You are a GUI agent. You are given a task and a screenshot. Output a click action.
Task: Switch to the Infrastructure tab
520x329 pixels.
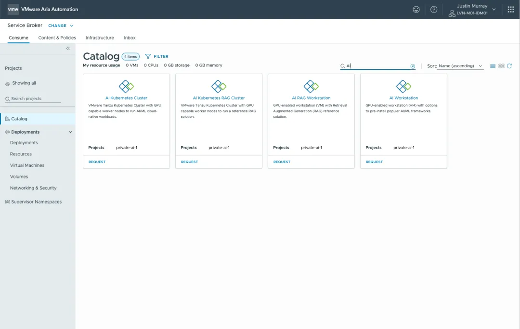click(100, 38)
